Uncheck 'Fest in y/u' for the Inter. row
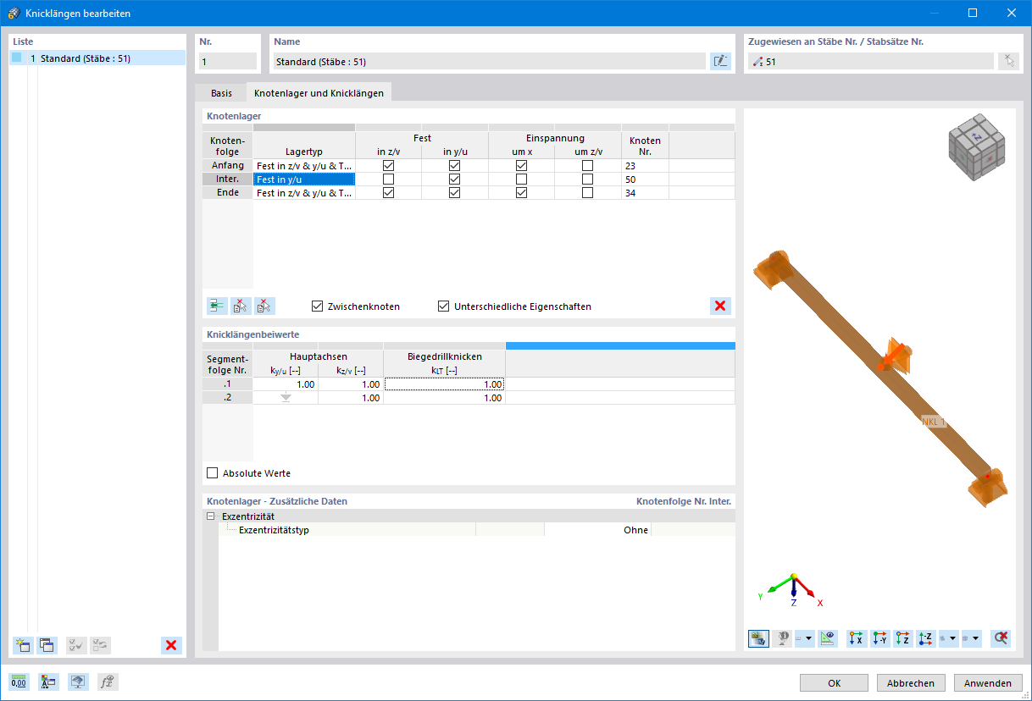This screenshot has height=701, width=1032. pos(454,179)
